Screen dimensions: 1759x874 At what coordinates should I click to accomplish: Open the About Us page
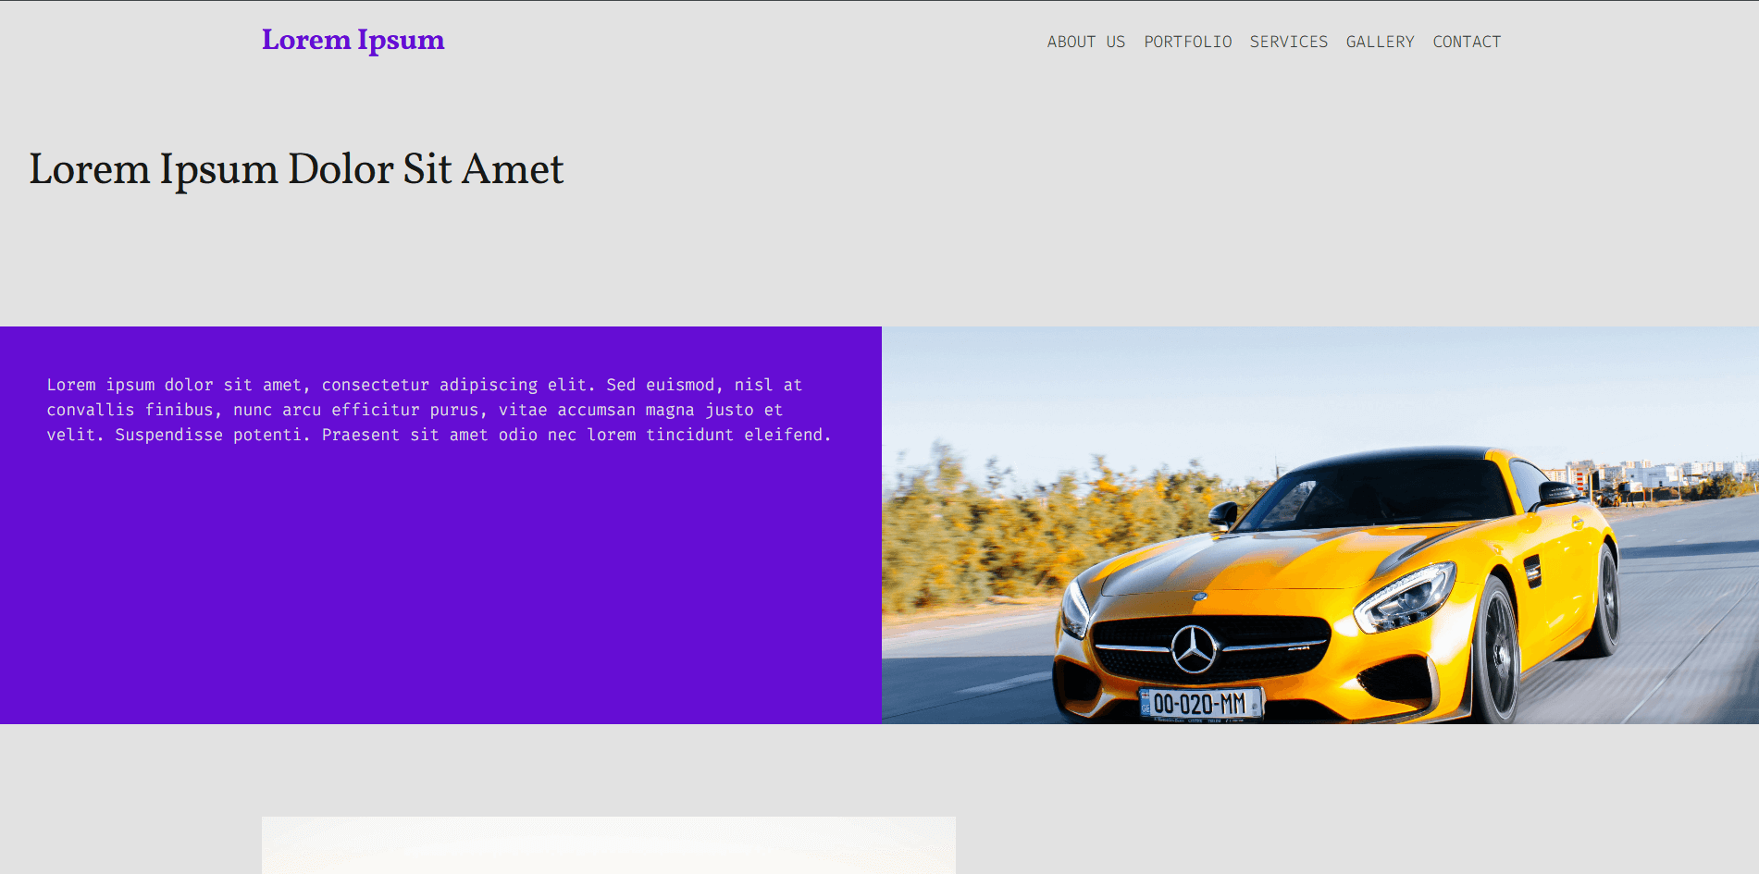(x=1086, y=42)
